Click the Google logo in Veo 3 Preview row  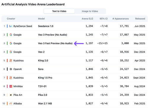point(11,35)
